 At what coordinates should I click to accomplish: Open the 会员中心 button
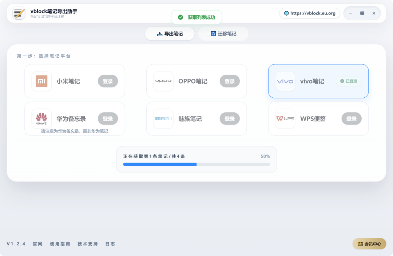(x=369, y=244)
